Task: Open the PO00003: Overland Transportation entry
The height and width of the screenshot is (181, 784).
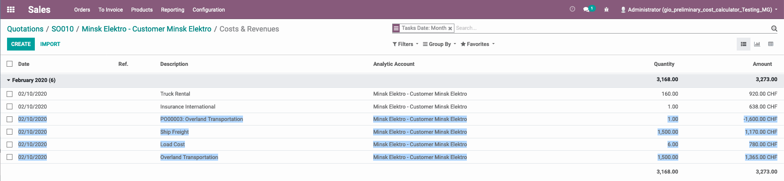Action: tap(201, 119)
